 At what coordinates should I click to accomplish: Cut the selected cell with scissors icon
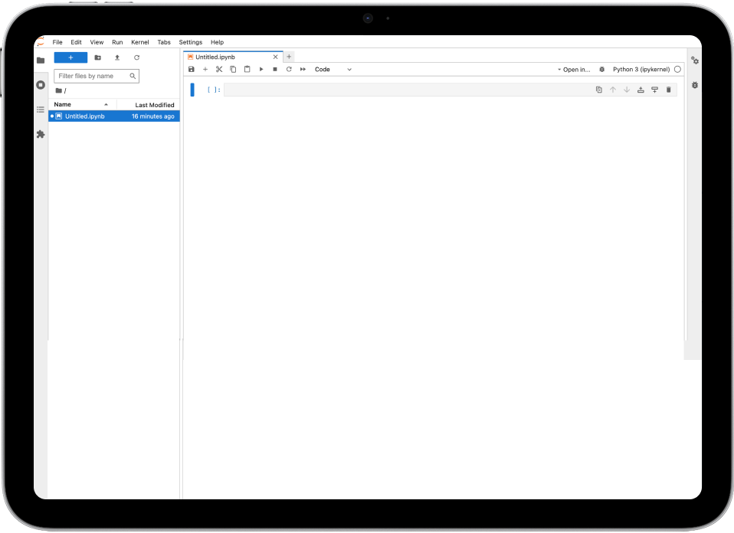219,69
